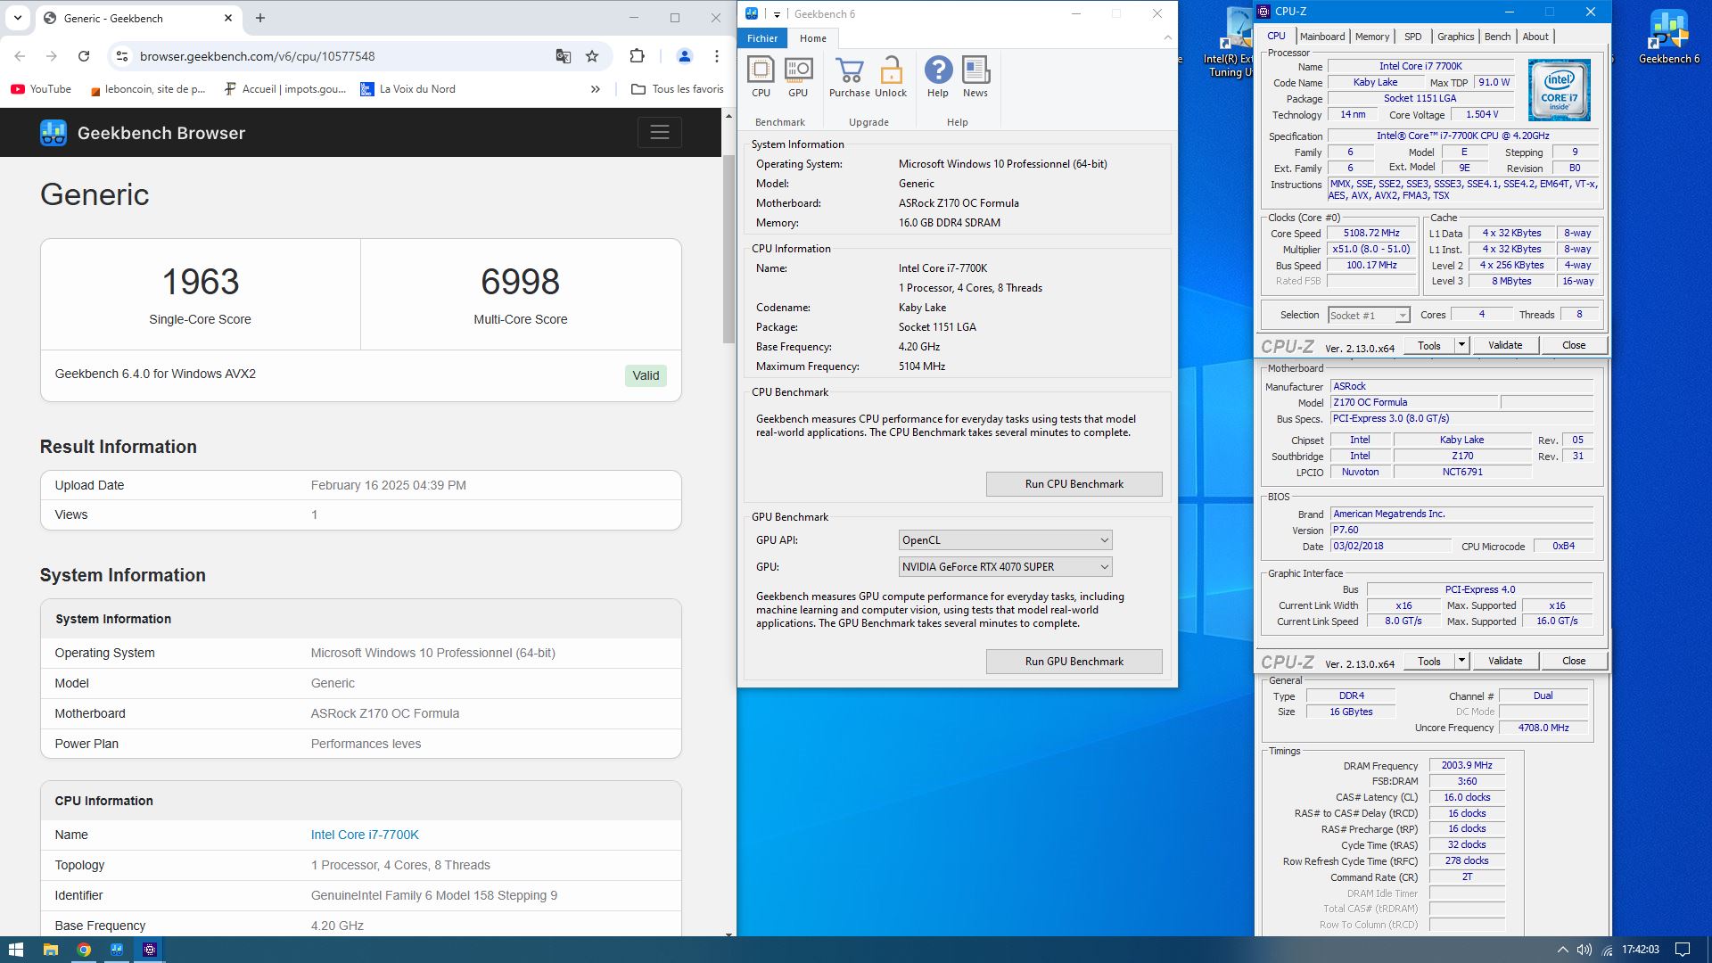
Task: Open Chrome extensions puzzle icon
Action: [x=637, y=56]
